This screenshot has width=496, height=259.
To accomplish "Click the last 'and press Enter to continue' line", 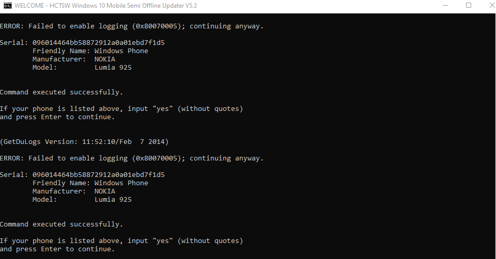I will tap(57, 249).
